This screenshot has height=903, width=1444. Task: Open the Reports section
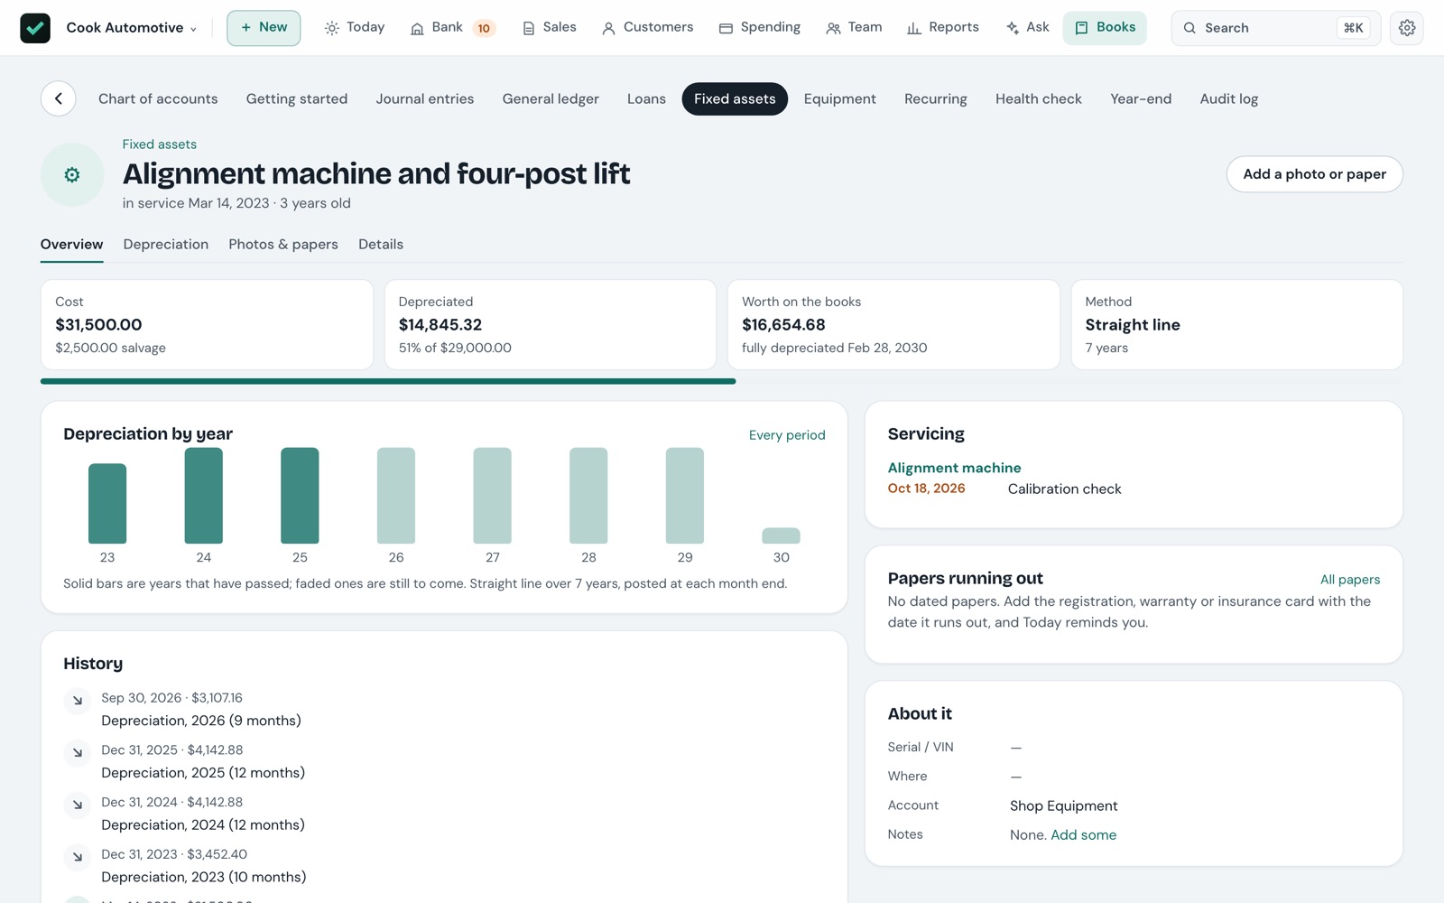[943, 27]
